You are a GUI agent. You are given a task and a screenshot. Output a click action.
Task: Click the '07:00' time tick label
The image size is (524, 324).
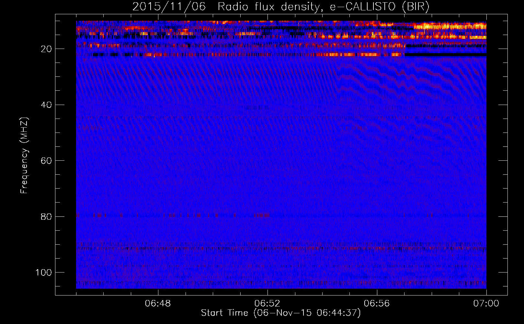(x=486, y=304)
